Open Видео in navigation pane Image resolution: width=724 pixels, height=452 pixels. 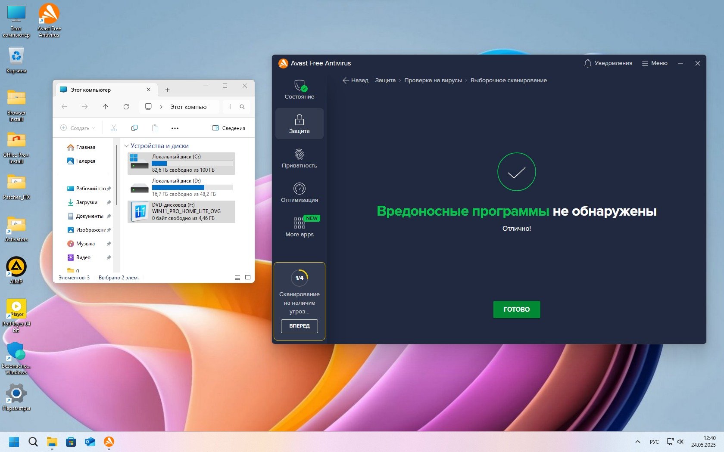pos(88,257)
